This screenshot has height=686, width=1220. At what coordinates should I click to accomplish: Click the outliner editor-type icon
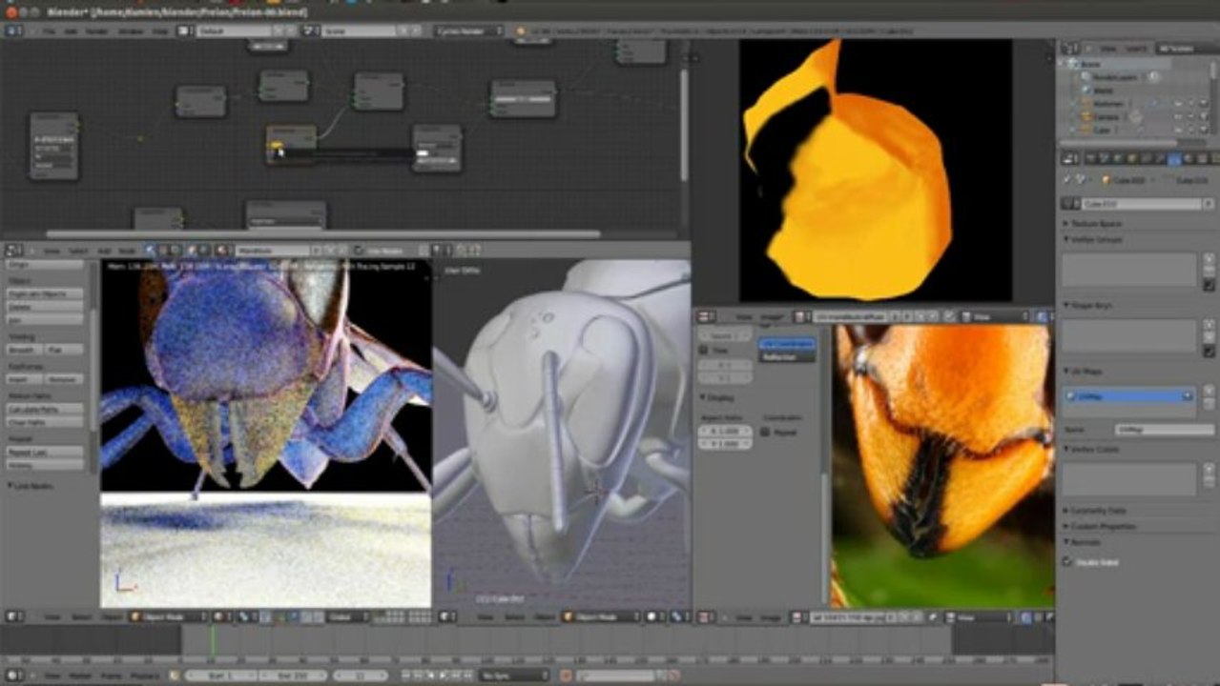1072,48
